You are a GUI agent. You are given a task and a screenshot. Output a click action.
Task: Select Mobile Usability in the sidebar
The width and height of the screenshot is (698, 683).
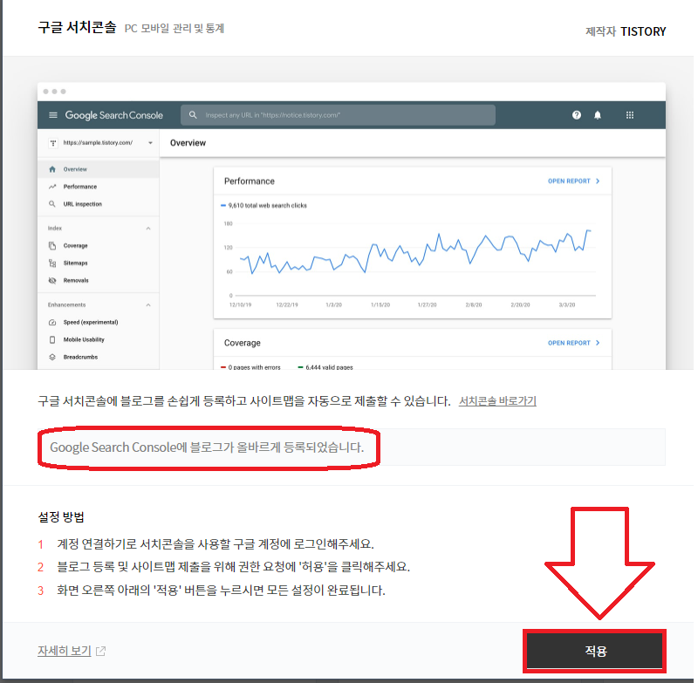98,339
